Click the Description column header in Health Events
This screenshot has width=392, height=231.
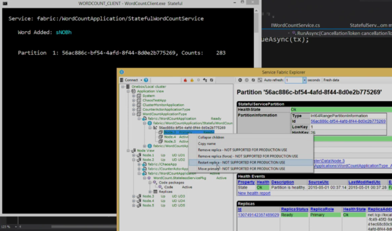click(283, 182)
